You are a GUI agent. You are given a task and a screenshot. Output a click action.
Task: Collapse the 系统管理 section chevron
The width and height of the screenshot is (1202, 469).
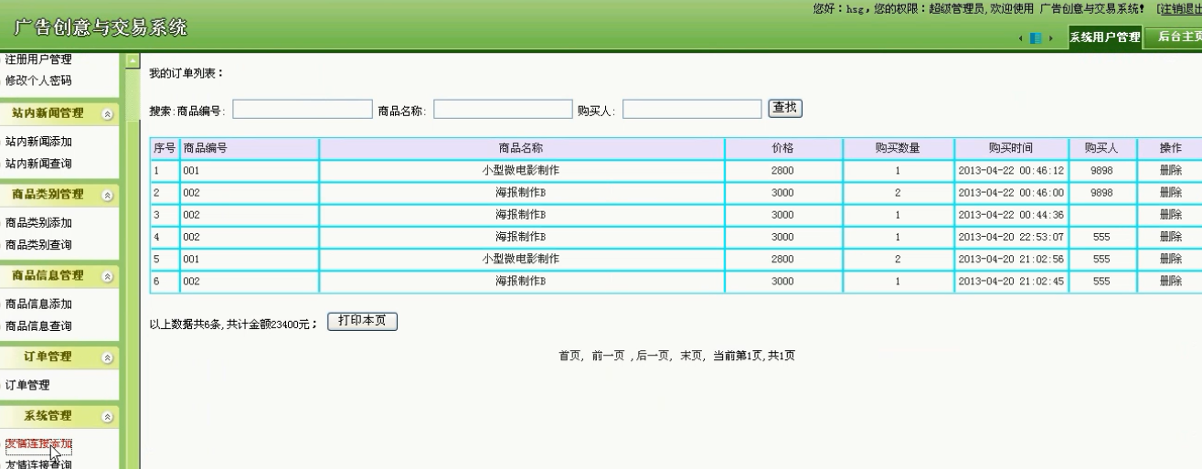click(x=108, y=416)
